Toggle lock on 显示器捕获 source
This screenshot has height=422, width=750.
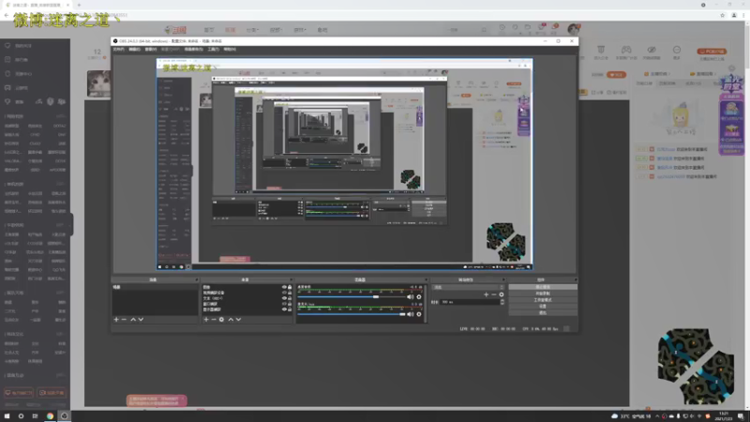click(x=290, y=309)
